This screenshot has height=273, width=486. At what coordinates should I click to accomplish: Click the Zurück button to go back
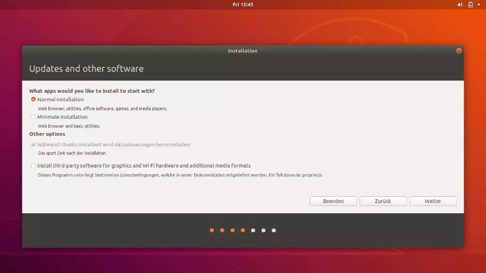[383, 201]
